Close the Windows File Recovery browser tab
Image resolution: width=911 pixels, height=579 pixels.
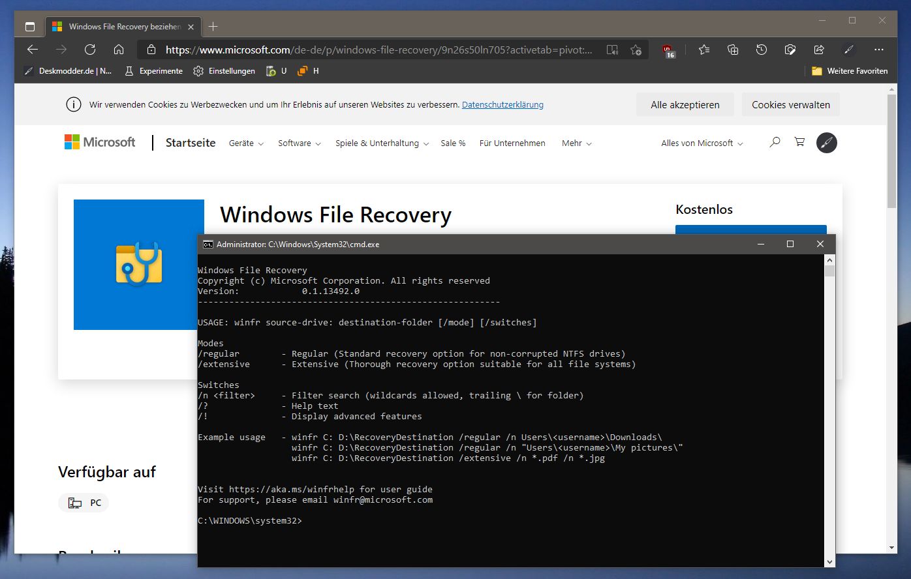coord(191,27)
